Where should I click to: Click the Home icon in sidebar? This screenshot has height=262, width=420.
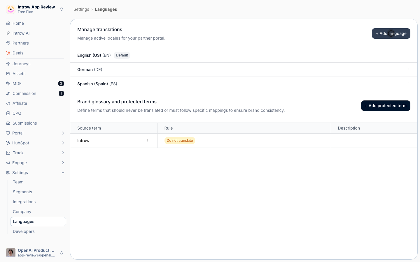8,23
